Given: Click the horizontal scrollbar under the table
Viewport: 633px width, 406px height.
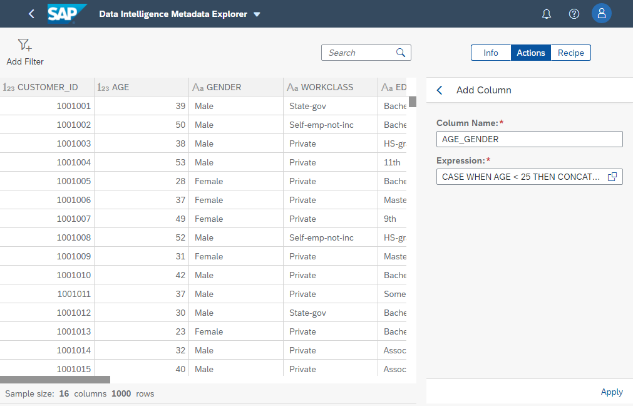Looking at the screenshot, I should click(x=55, y=380).
